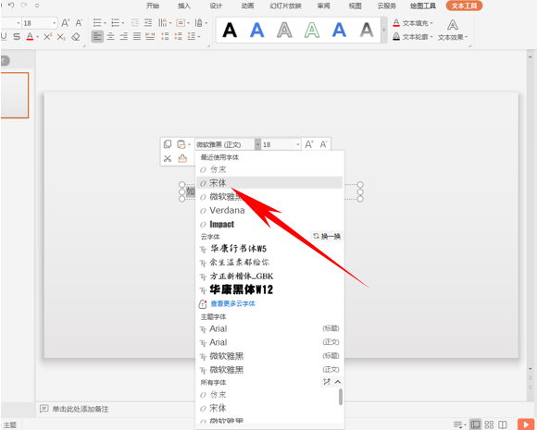
Task: Expand the text style gallery
Action: coord(384,31)
